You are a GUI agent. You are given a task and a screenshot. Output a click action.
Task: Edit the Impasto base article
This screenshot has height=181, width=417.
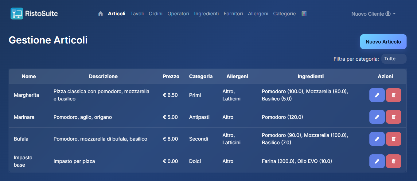pos(377,161)
